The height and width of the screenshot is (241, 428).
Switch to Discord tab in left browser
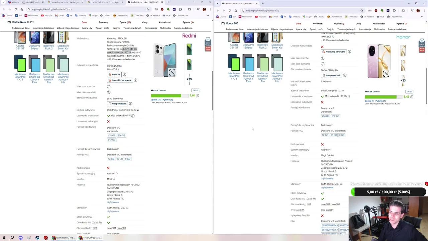[25, 2]
